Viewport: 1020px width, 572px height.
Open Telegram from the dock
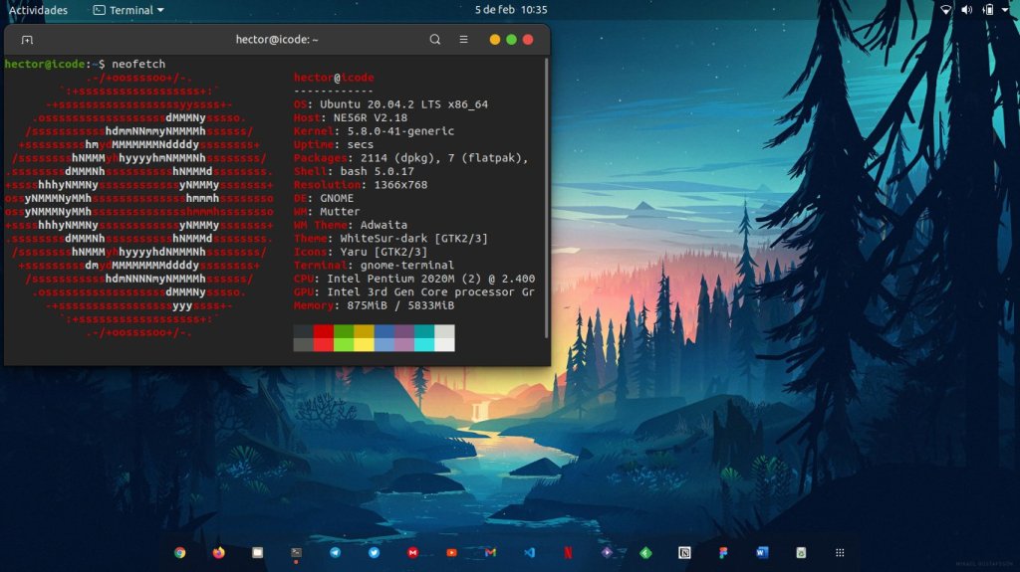[336, 552]
